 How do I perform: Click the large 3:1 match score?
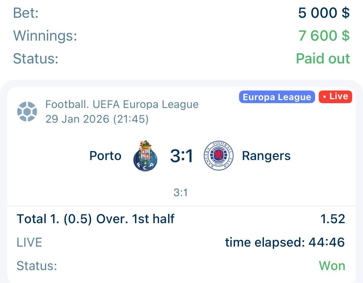[181, 156]
